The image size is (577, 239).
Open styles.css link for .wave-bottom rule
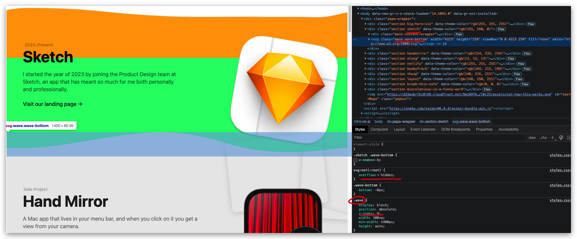click(560, 185)
